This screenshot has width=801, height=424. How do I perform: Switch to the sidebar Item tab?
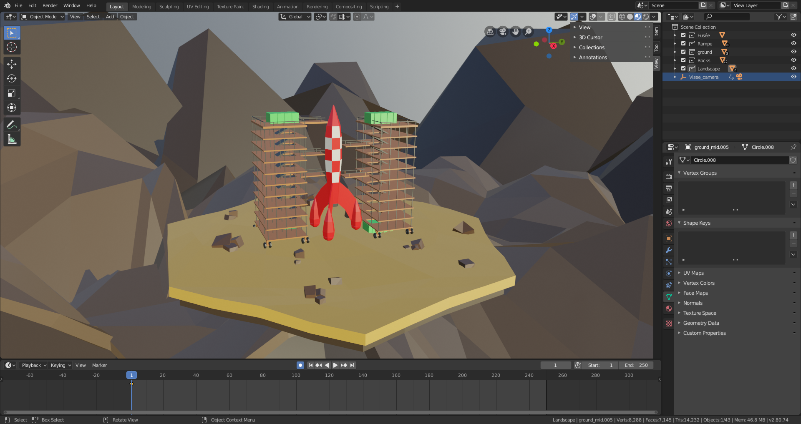656,32
